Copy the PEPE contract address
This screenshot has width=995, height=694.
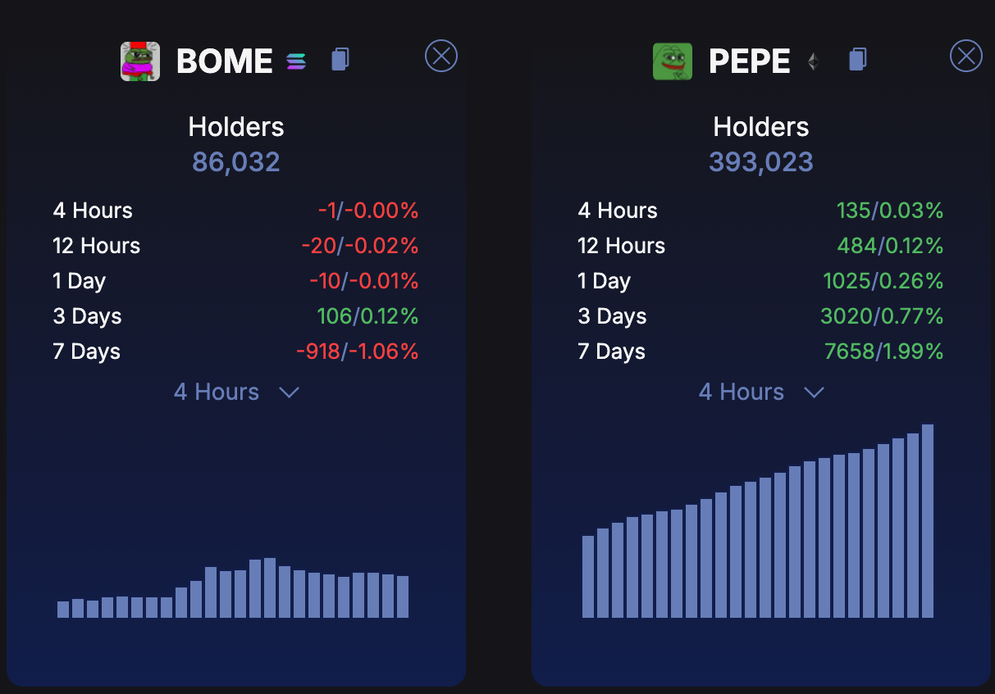858,59
